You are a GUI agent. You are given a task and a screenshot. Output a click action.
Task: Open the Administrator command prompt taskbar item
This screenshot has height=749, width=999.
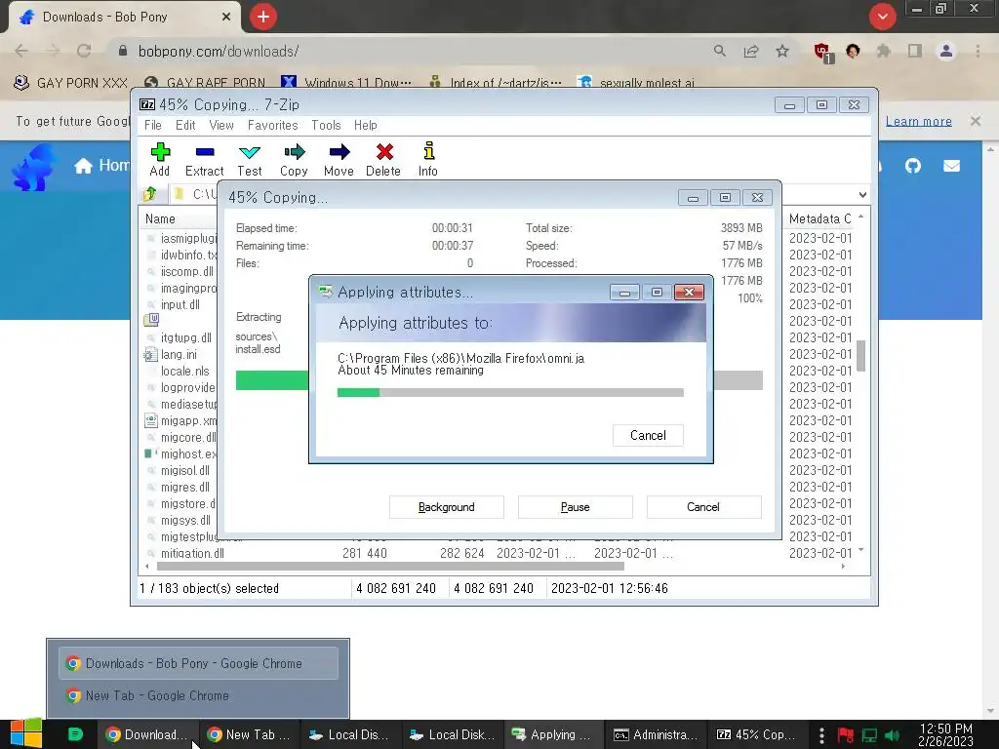[x=656, y=735]
